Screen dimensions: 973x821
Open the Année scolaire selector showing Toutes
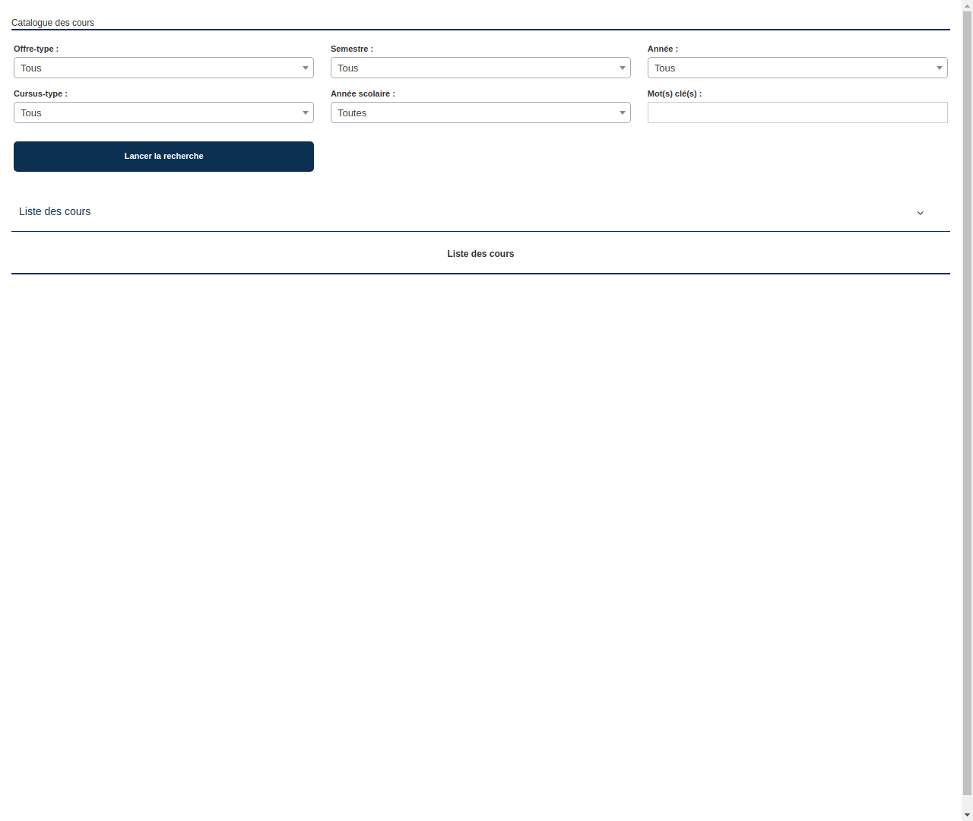coord(480,113)
